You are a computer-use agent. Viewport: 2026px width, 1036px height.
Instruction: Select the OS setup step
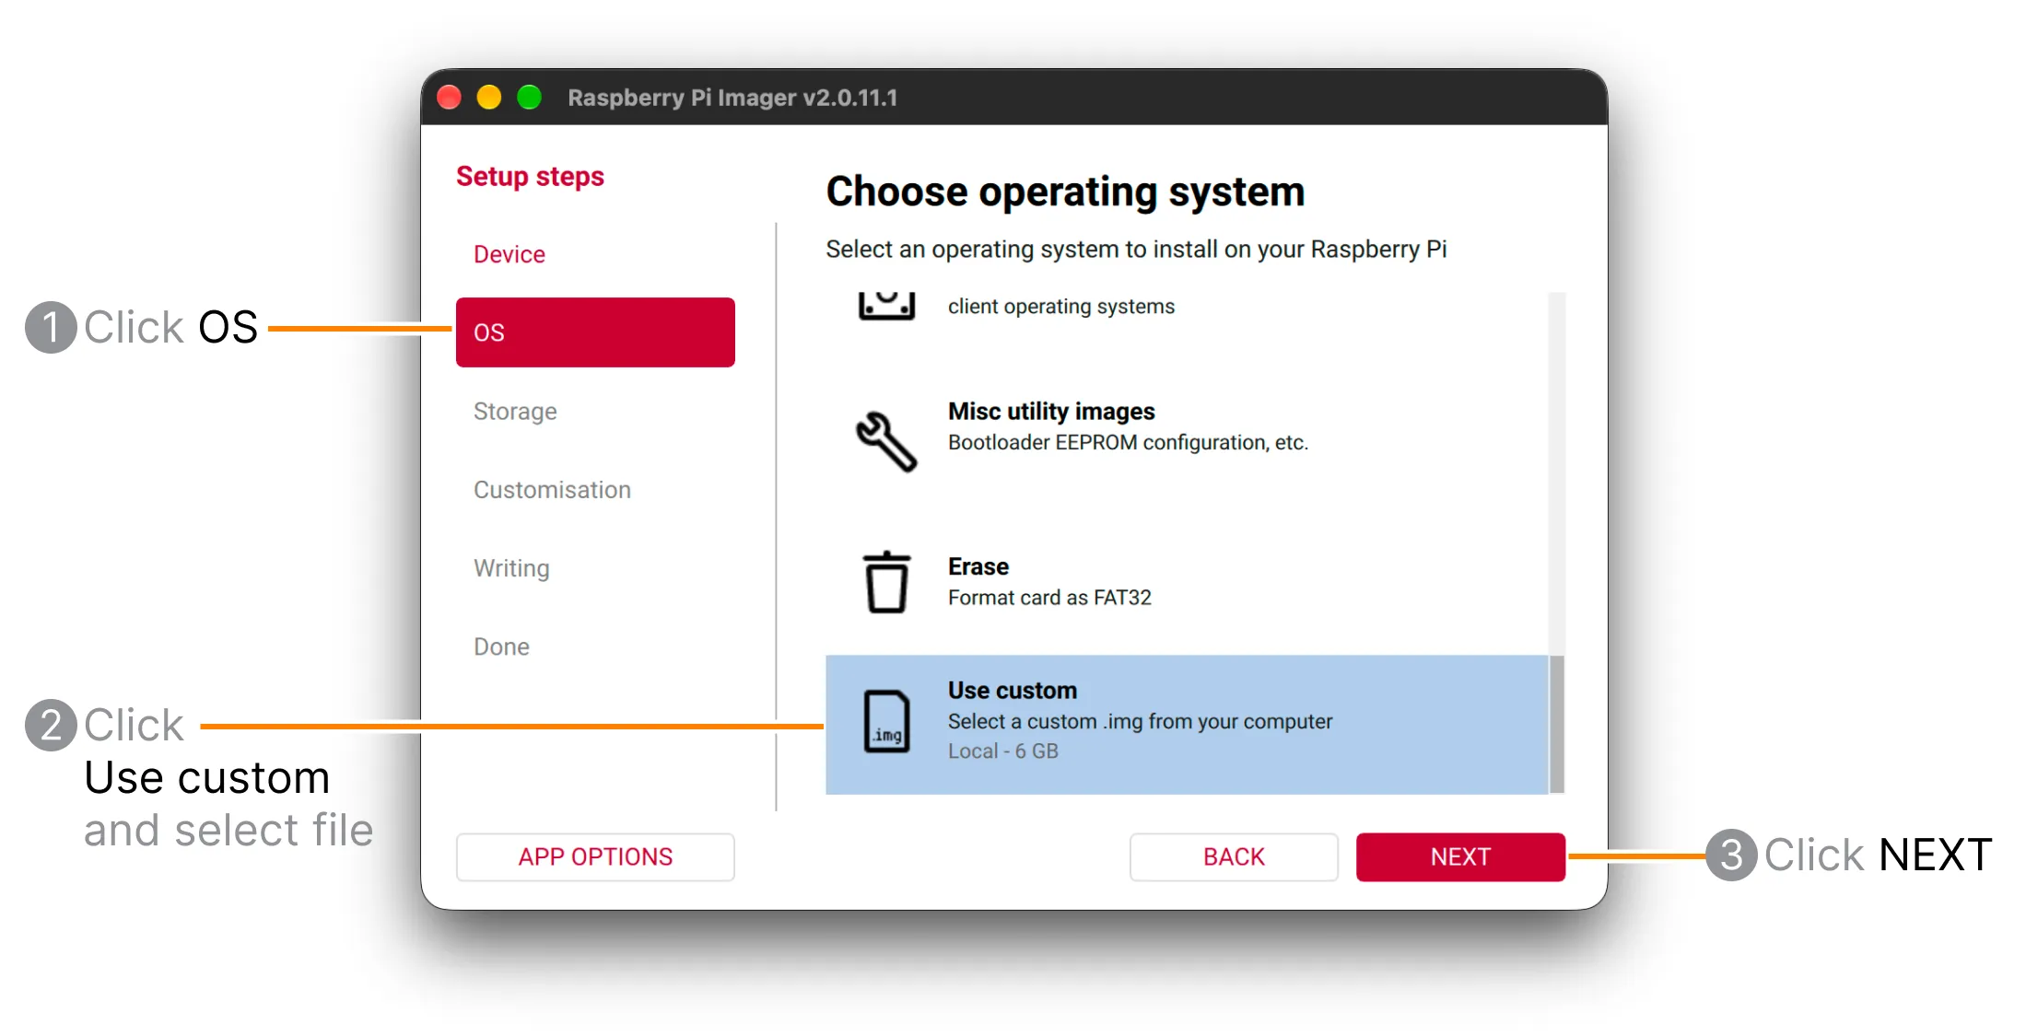[x=595, y=332]
